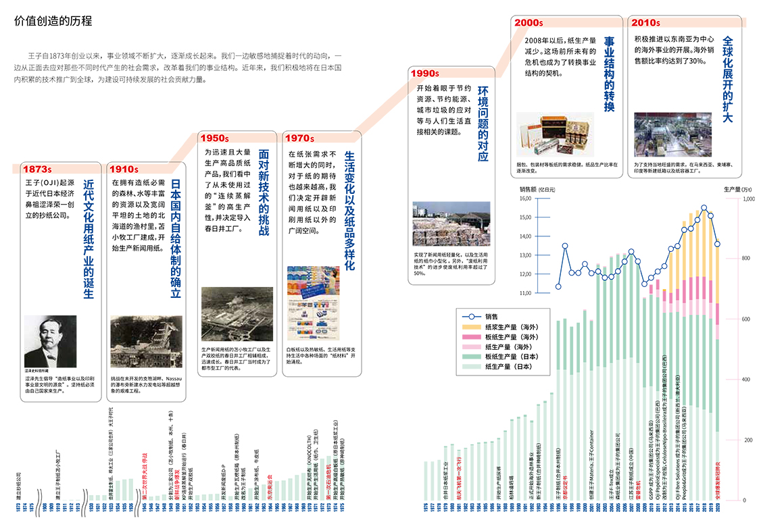
Task: Click the timeline event 开发新闻壁纸D-P
Action: [224, 482]
